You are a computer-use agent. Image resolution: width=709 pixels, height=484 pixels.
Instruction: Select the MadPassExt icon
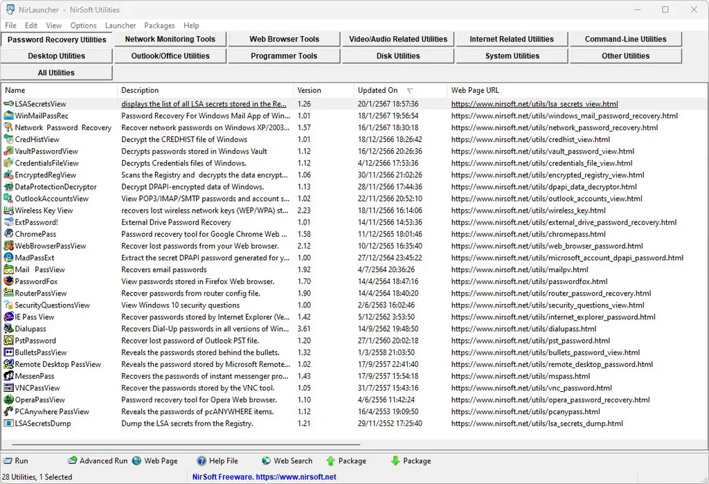[8, 258]
